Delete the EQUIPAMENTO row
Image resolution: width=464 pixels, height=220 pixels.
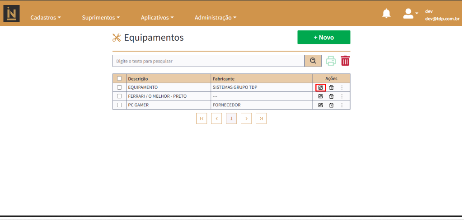[332, 87]
